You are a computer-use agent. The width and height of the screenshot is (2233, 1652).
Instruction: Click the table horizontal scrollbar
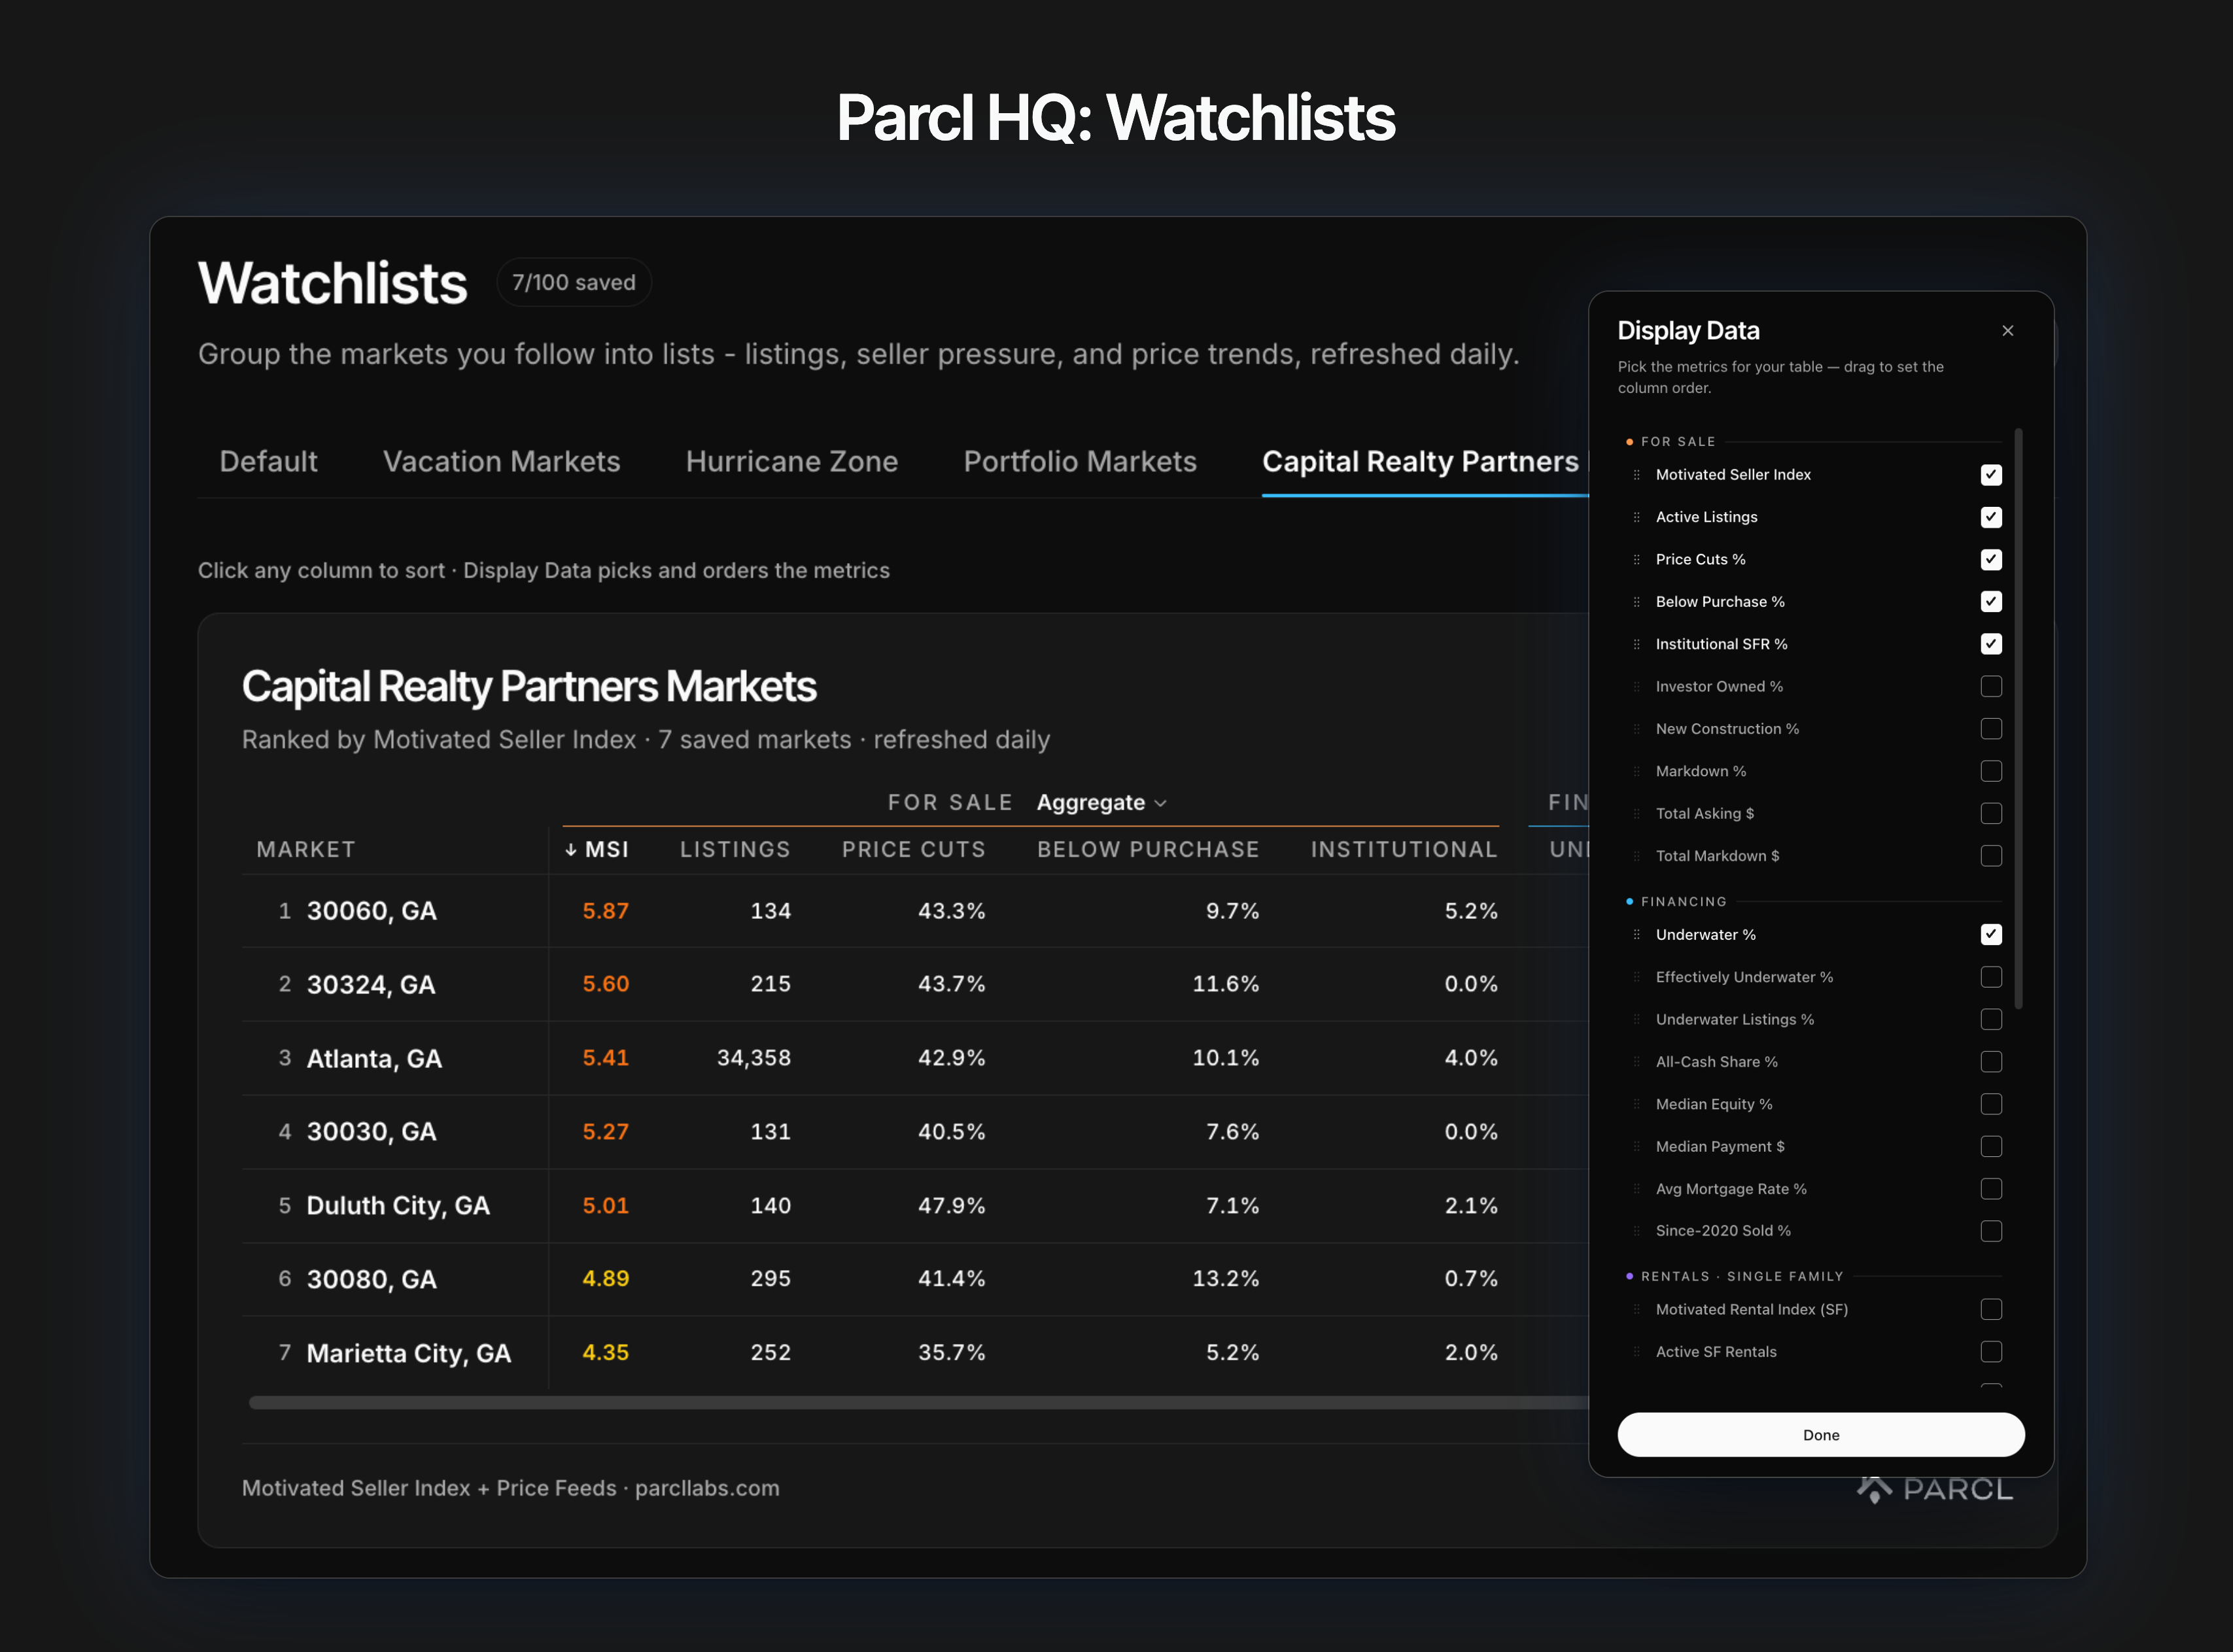[918, 1403]
